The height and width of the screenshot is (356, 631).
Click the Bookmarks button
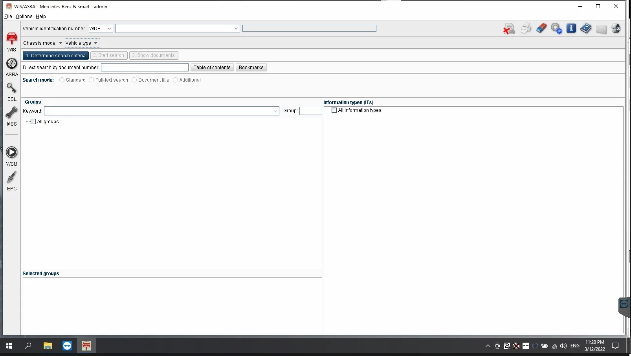tap(251, 68)
